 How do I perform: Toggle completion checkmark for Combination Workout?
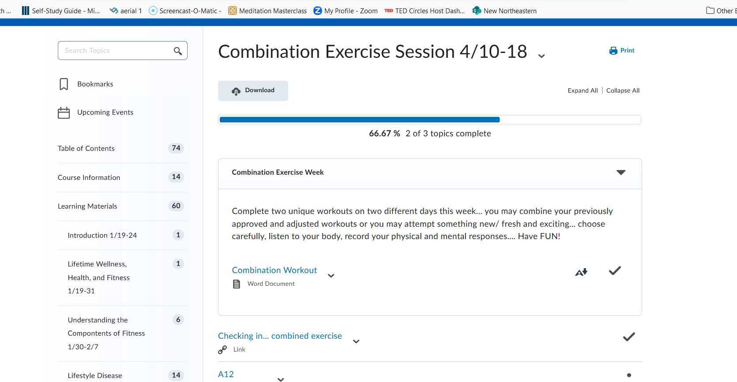[615, 271]
